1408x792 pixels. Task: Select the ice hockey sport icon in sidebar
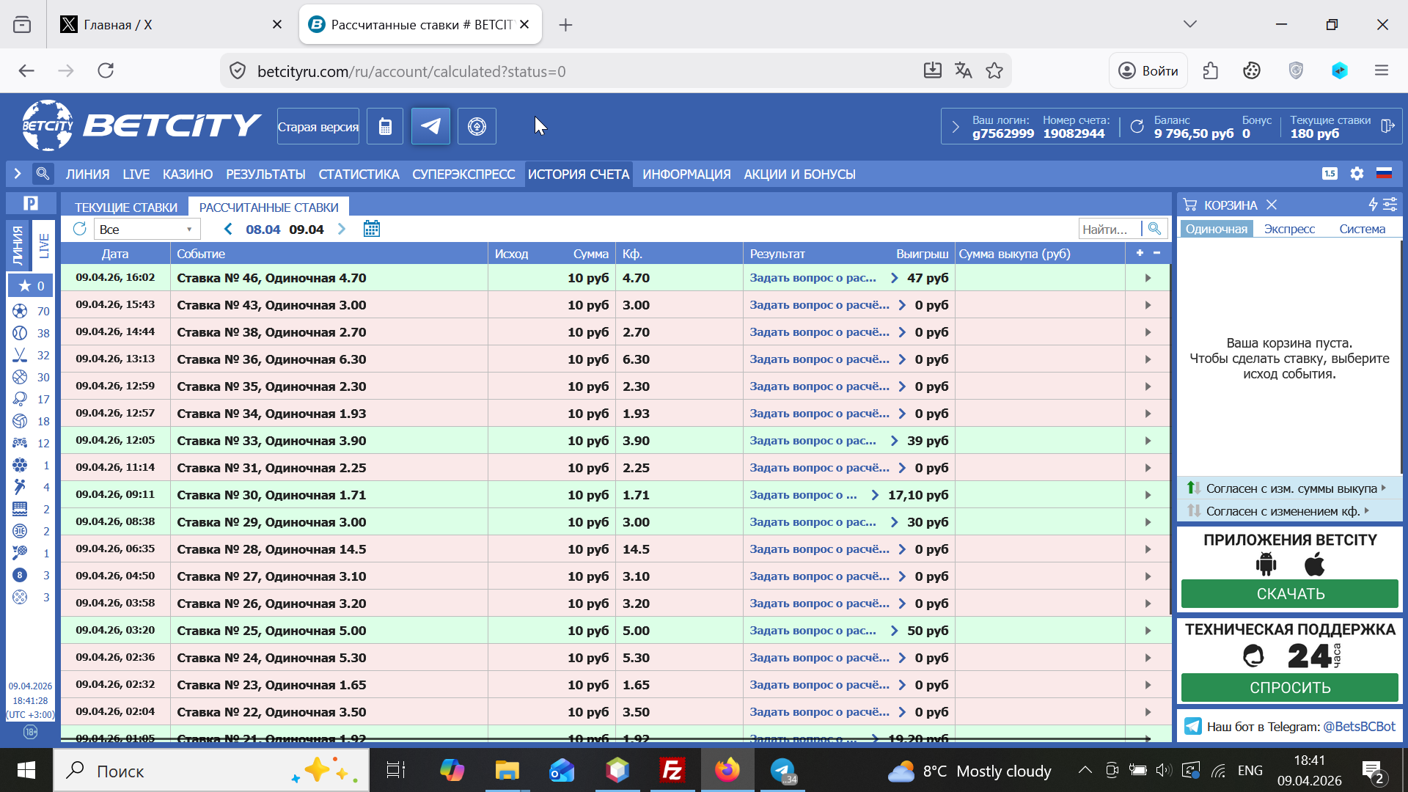tap(20, 355)
